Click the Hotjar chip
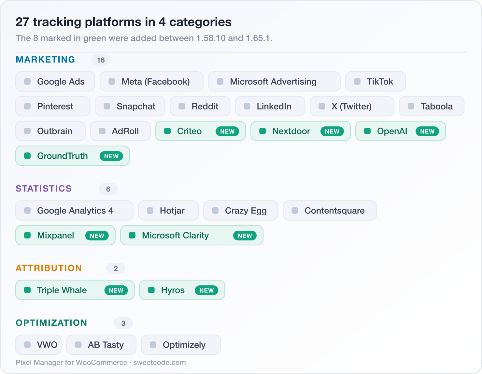This screenshot has width=482, height=374. tap(168, 210)
